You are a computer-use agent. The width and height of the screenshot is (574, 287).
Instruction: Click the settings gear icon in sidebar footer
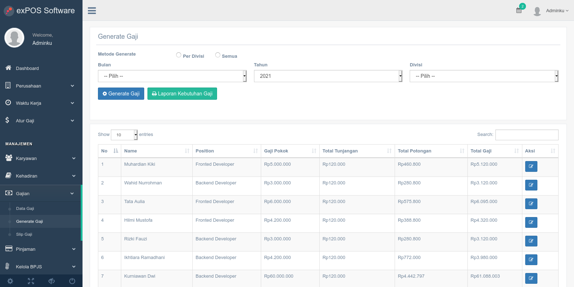[10, 281]
